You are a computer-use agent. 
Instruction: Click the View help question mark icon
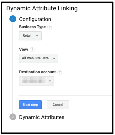(x=32, y=50)
